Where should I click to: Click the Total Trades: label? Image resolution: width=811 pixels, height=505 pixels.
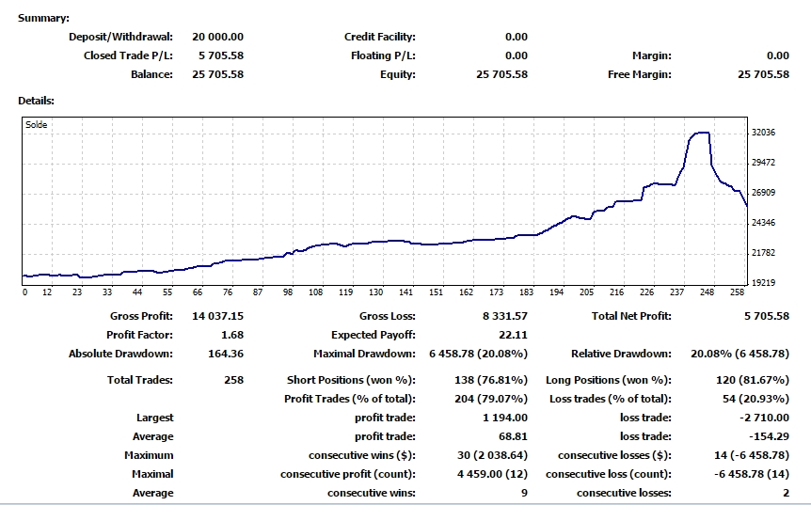click(x=140, y=380)
